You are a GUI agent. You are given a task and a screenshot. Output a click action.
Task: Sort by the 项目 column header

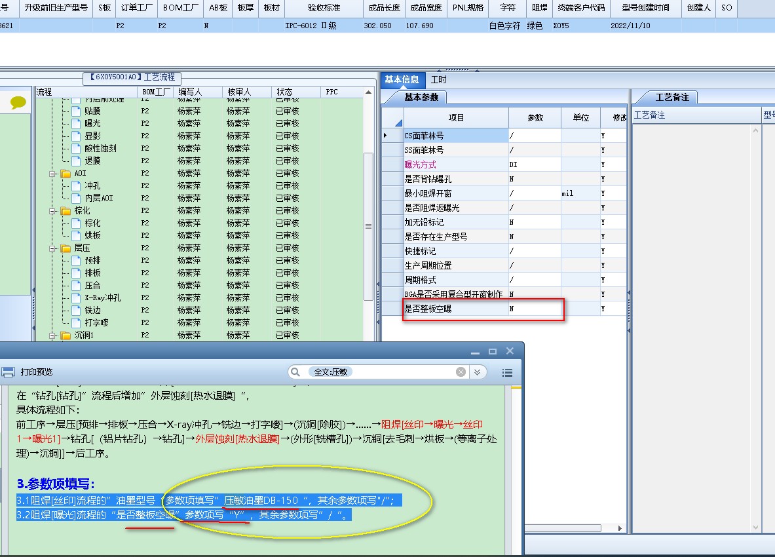(x=456, y=118)
